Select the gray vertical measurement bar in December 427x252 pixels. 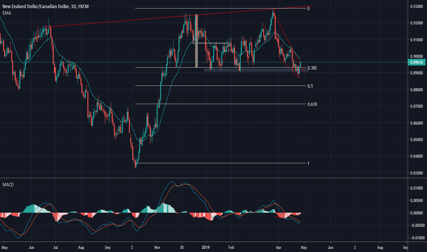(x=197, y=41)
